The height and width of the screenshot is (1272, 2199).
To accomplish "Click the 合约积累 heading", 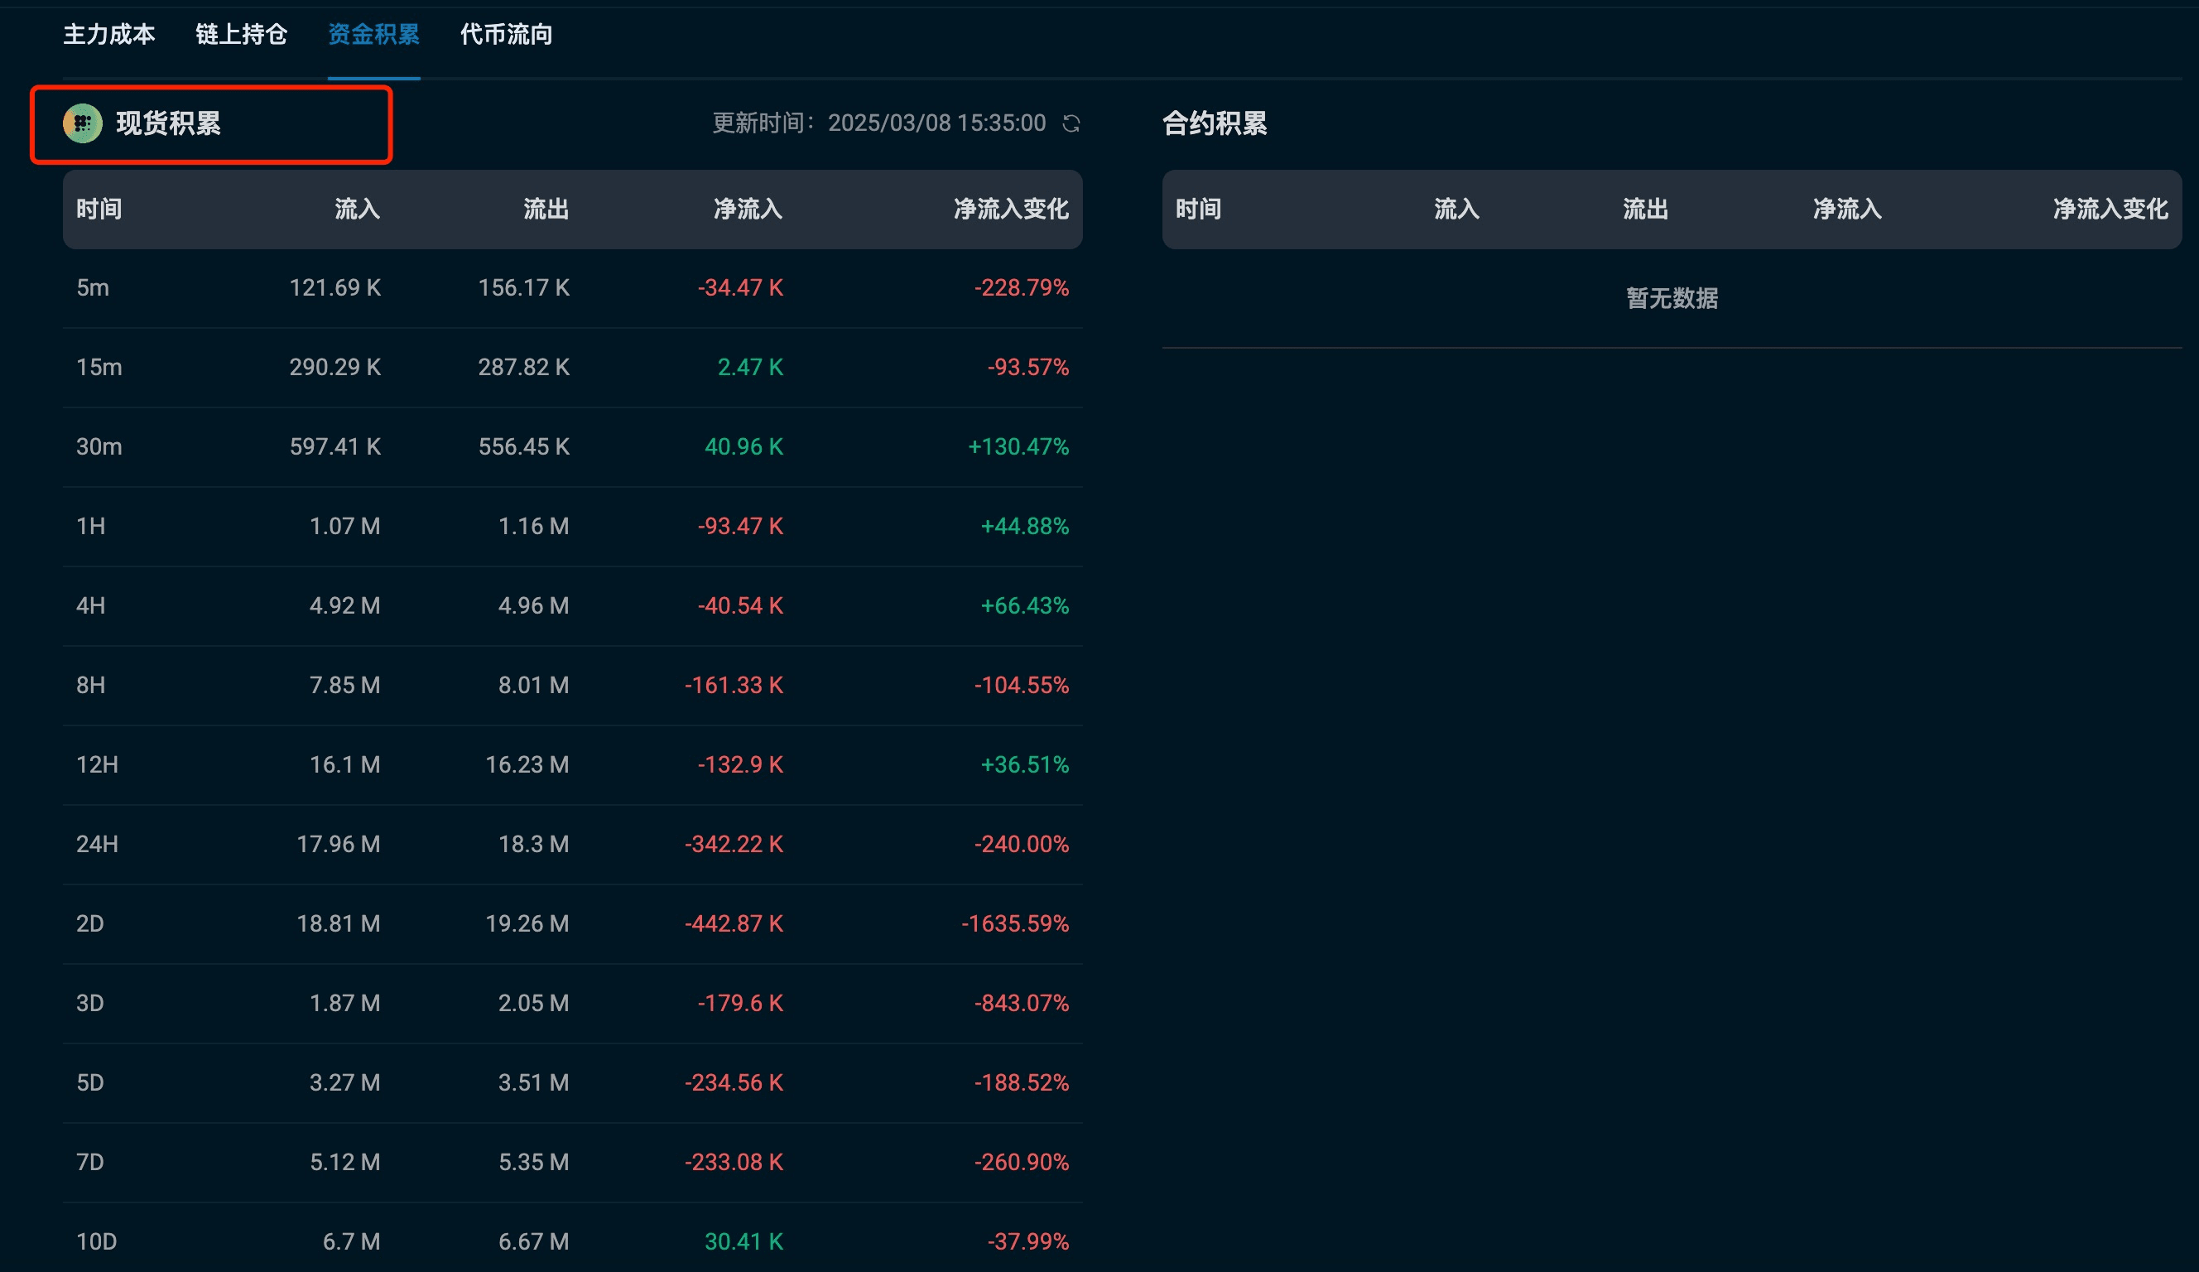I will click(1215, 123).
